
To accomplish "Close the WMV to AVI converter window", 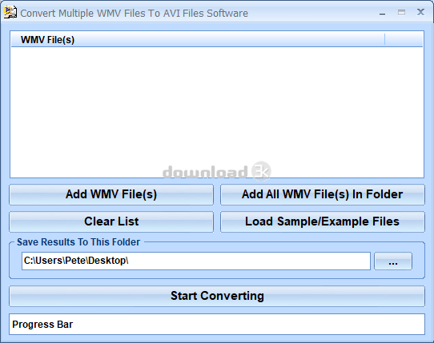I will point(420,12).
